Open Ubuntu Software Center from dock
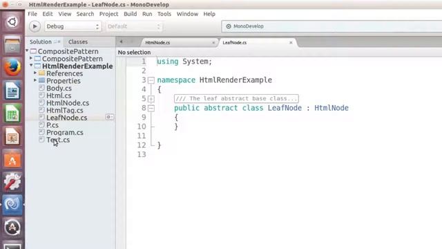This screenshot has height=249, width=442. click(x=12, y=159)
